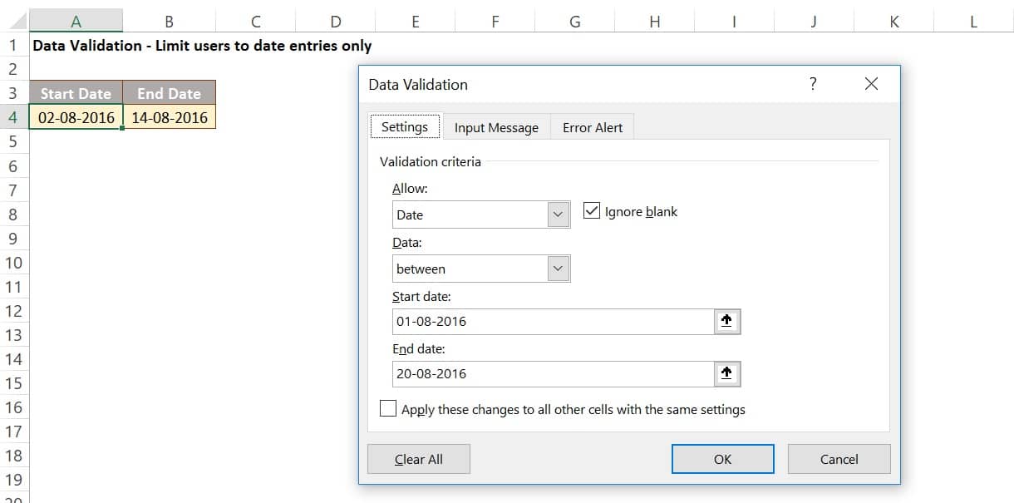Image resolution: width=1014 pixels, height=503 pixels.
Task: Select row 8 header
Action: click(13, 215)
